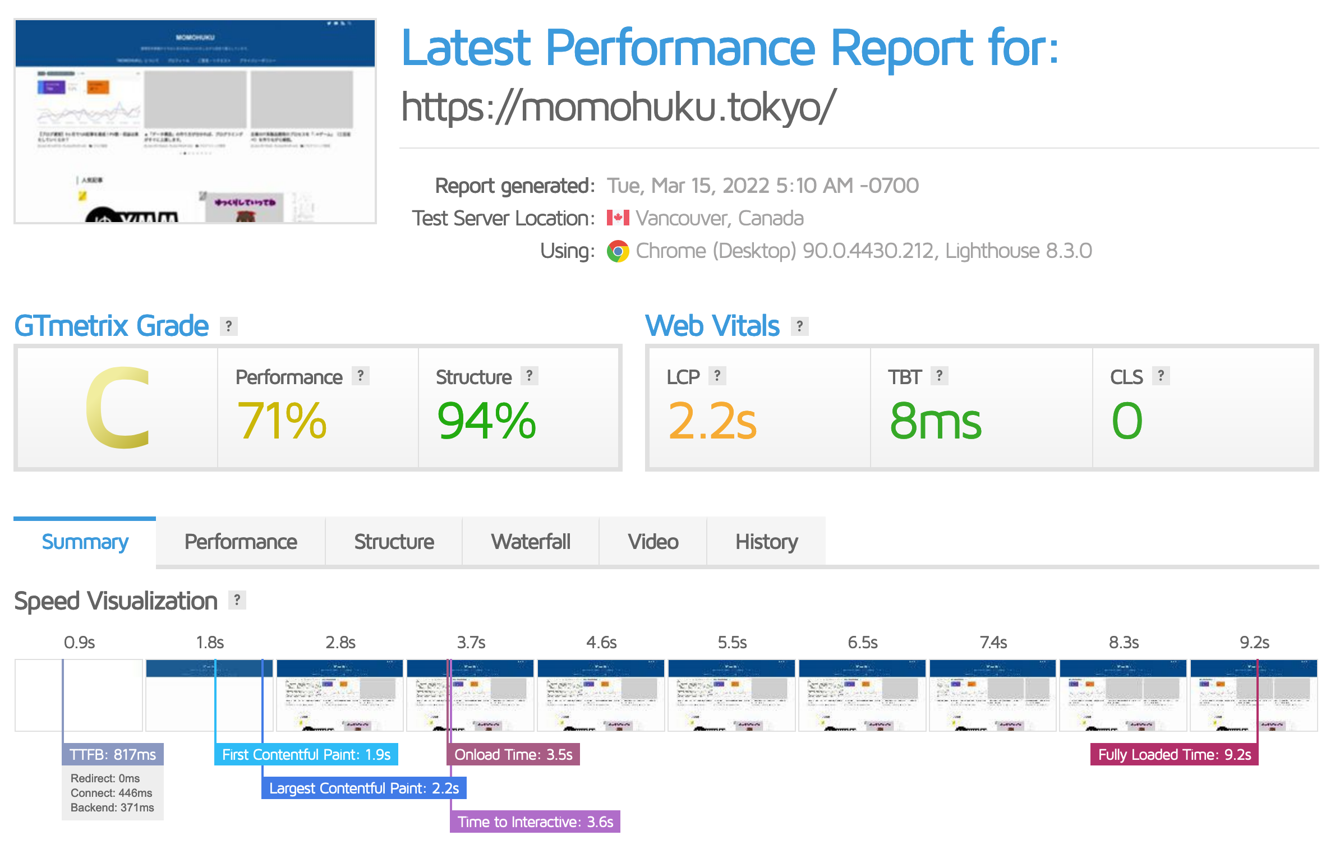Open the GTmetrix Grade help icon
The height and width of the screenshot is (849, 1335).
point(228,326)
